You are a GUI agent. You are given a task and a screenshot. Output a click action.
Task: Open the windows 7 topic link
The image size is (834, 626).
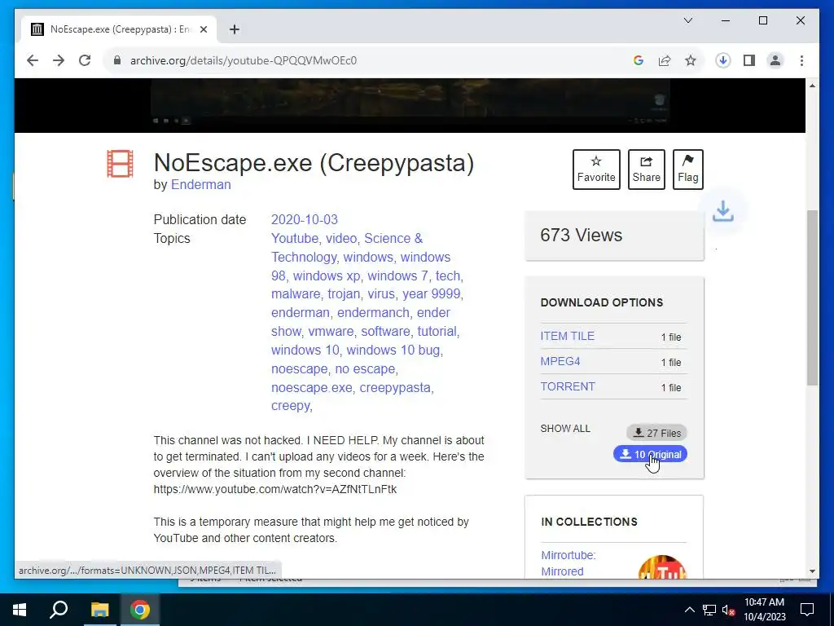[x=397, y=276]
